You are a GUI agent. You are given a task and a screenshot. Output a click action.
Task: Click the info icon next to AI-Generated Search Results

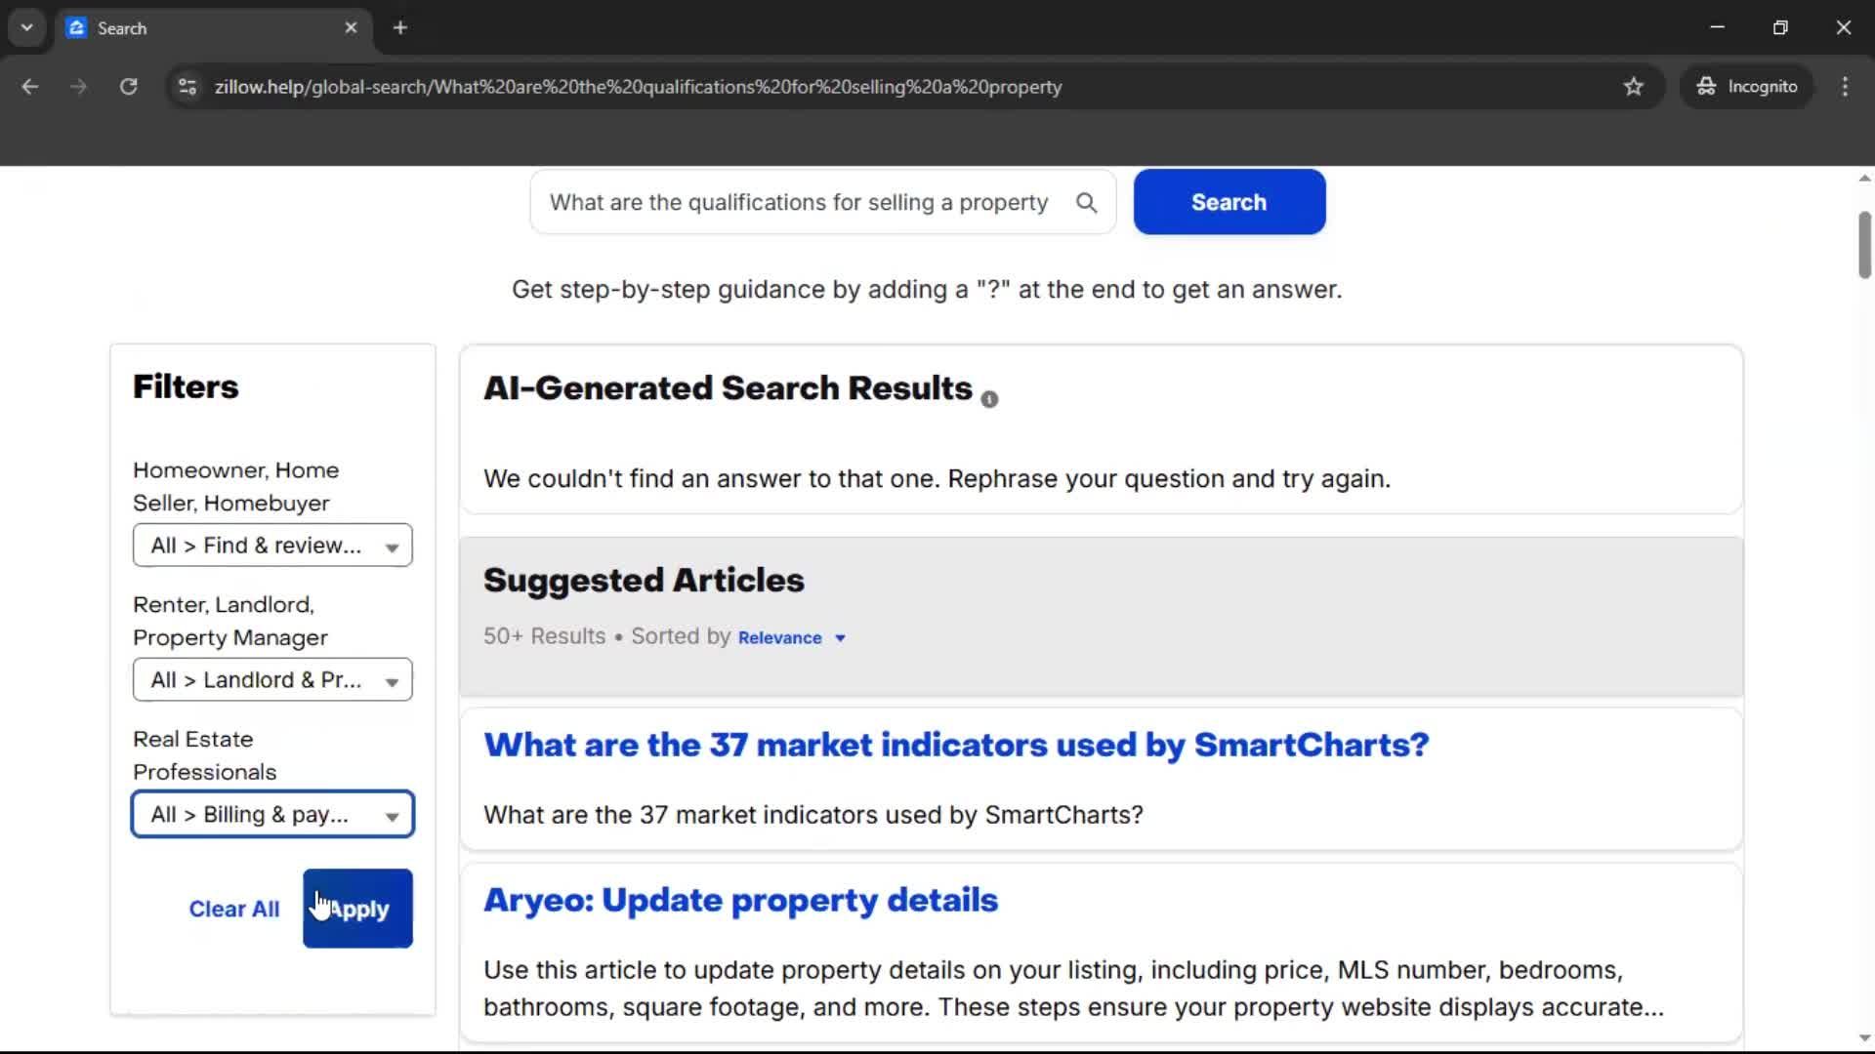(x=989, y=398)
